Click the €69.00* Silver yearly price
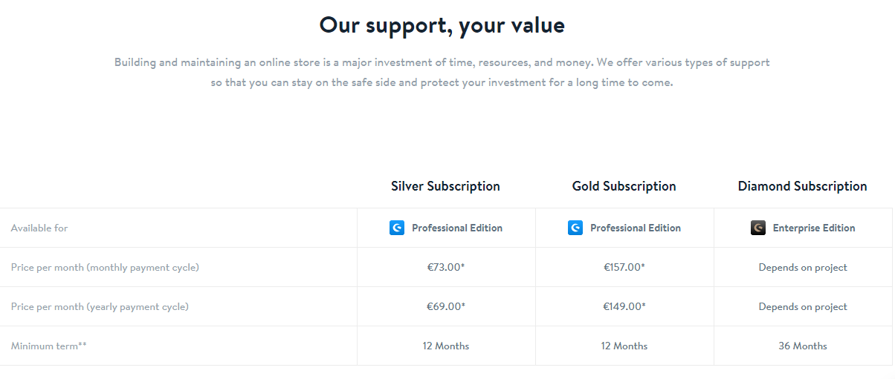This screenshot has width=895, height=379. (445, 306)
